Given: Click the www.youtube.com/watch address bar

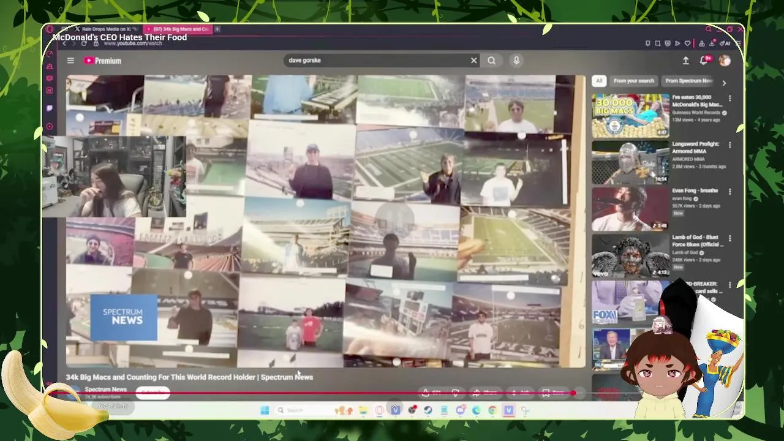Looking at the screenshot, I should [133, 43].
